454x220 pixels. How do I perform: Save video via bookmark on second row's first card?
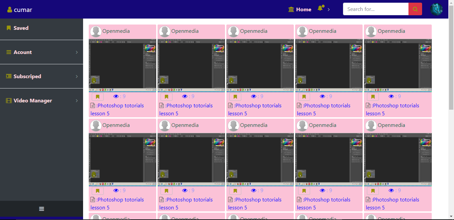point(98,191)
